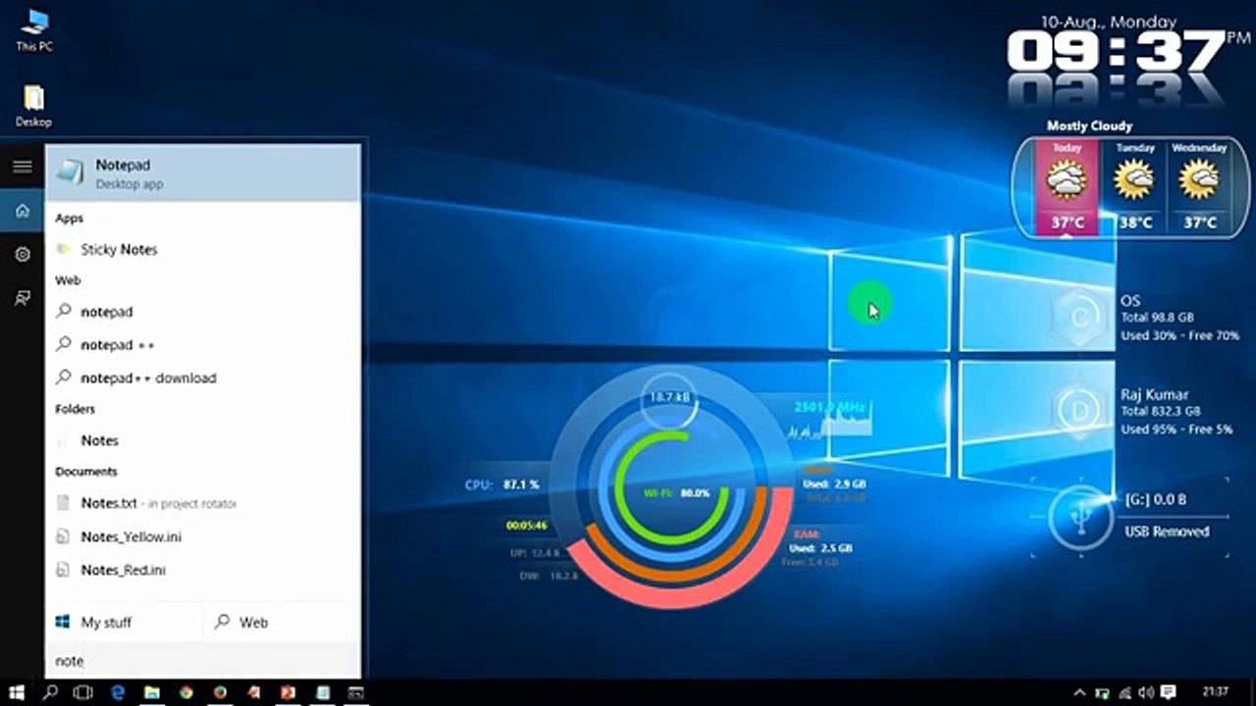Viewport: 1256px width, 706px height.
Task: Click the Wi-Fi 80.0% ring center
Action: point(676,493)
